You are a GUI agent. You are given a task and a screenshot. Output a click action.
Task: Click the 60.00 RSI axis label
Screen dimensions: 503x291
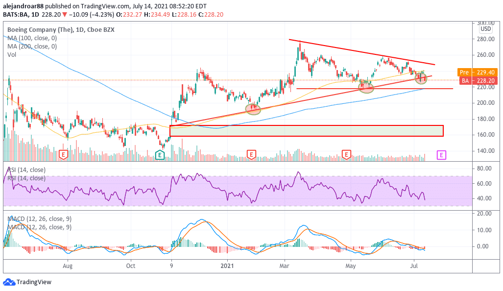coord(484,184)
